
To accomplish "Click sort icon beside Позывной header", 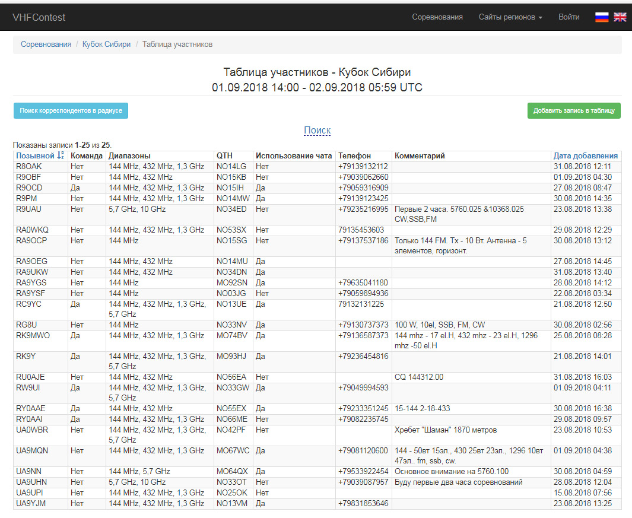I will (x=60, y=156).
